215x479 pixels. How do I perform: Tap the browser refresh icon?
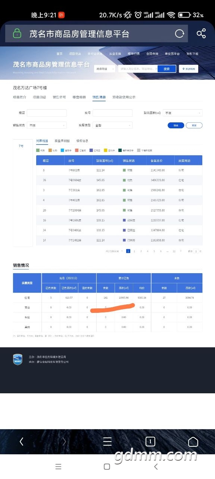click(180, 34)
